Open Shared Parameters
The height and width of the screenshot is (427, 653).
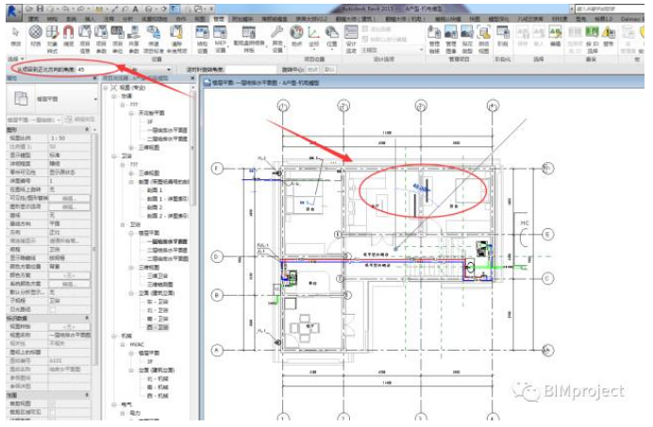(134, 39)
